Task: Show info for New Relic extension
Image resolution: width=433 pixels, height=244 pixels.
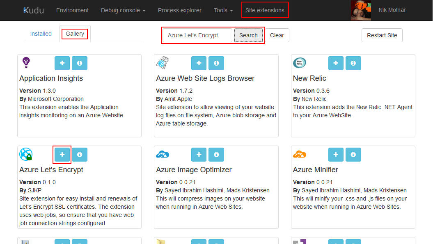Action: click(353, 63)
